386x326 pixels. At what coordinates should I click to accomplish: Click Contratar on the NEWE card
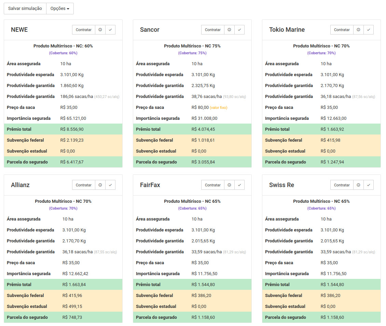tap(84, 30)
